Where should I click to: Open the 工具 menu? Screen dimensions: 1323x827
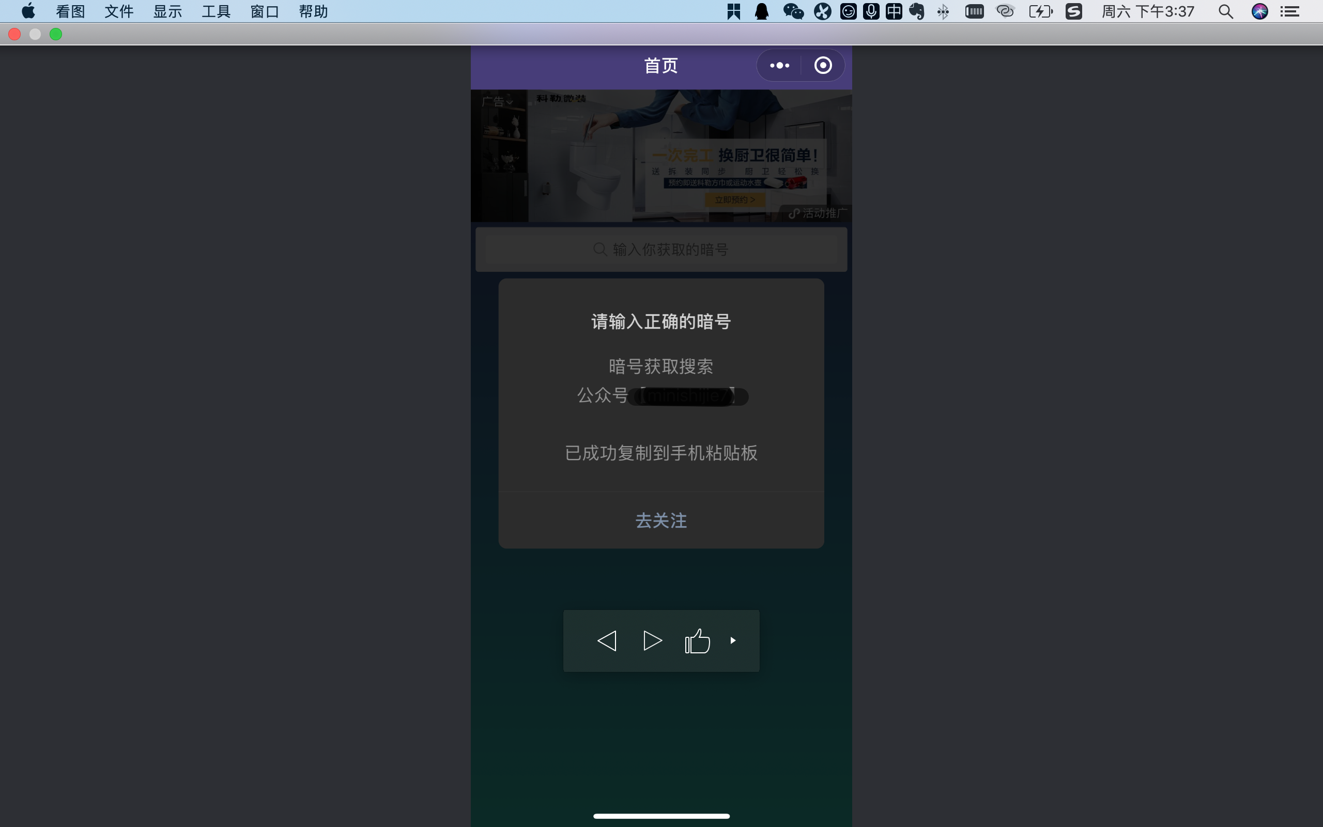pyautogui.click(x=216, y=11)
